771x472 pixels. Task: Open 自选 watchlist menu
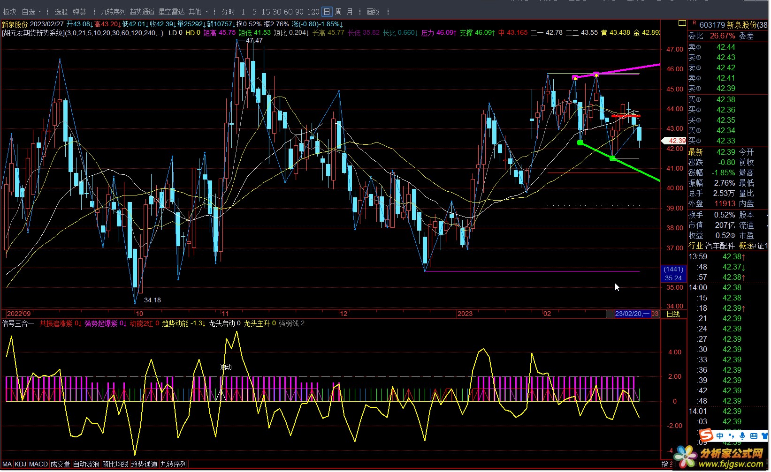click(x=29, y=12)
